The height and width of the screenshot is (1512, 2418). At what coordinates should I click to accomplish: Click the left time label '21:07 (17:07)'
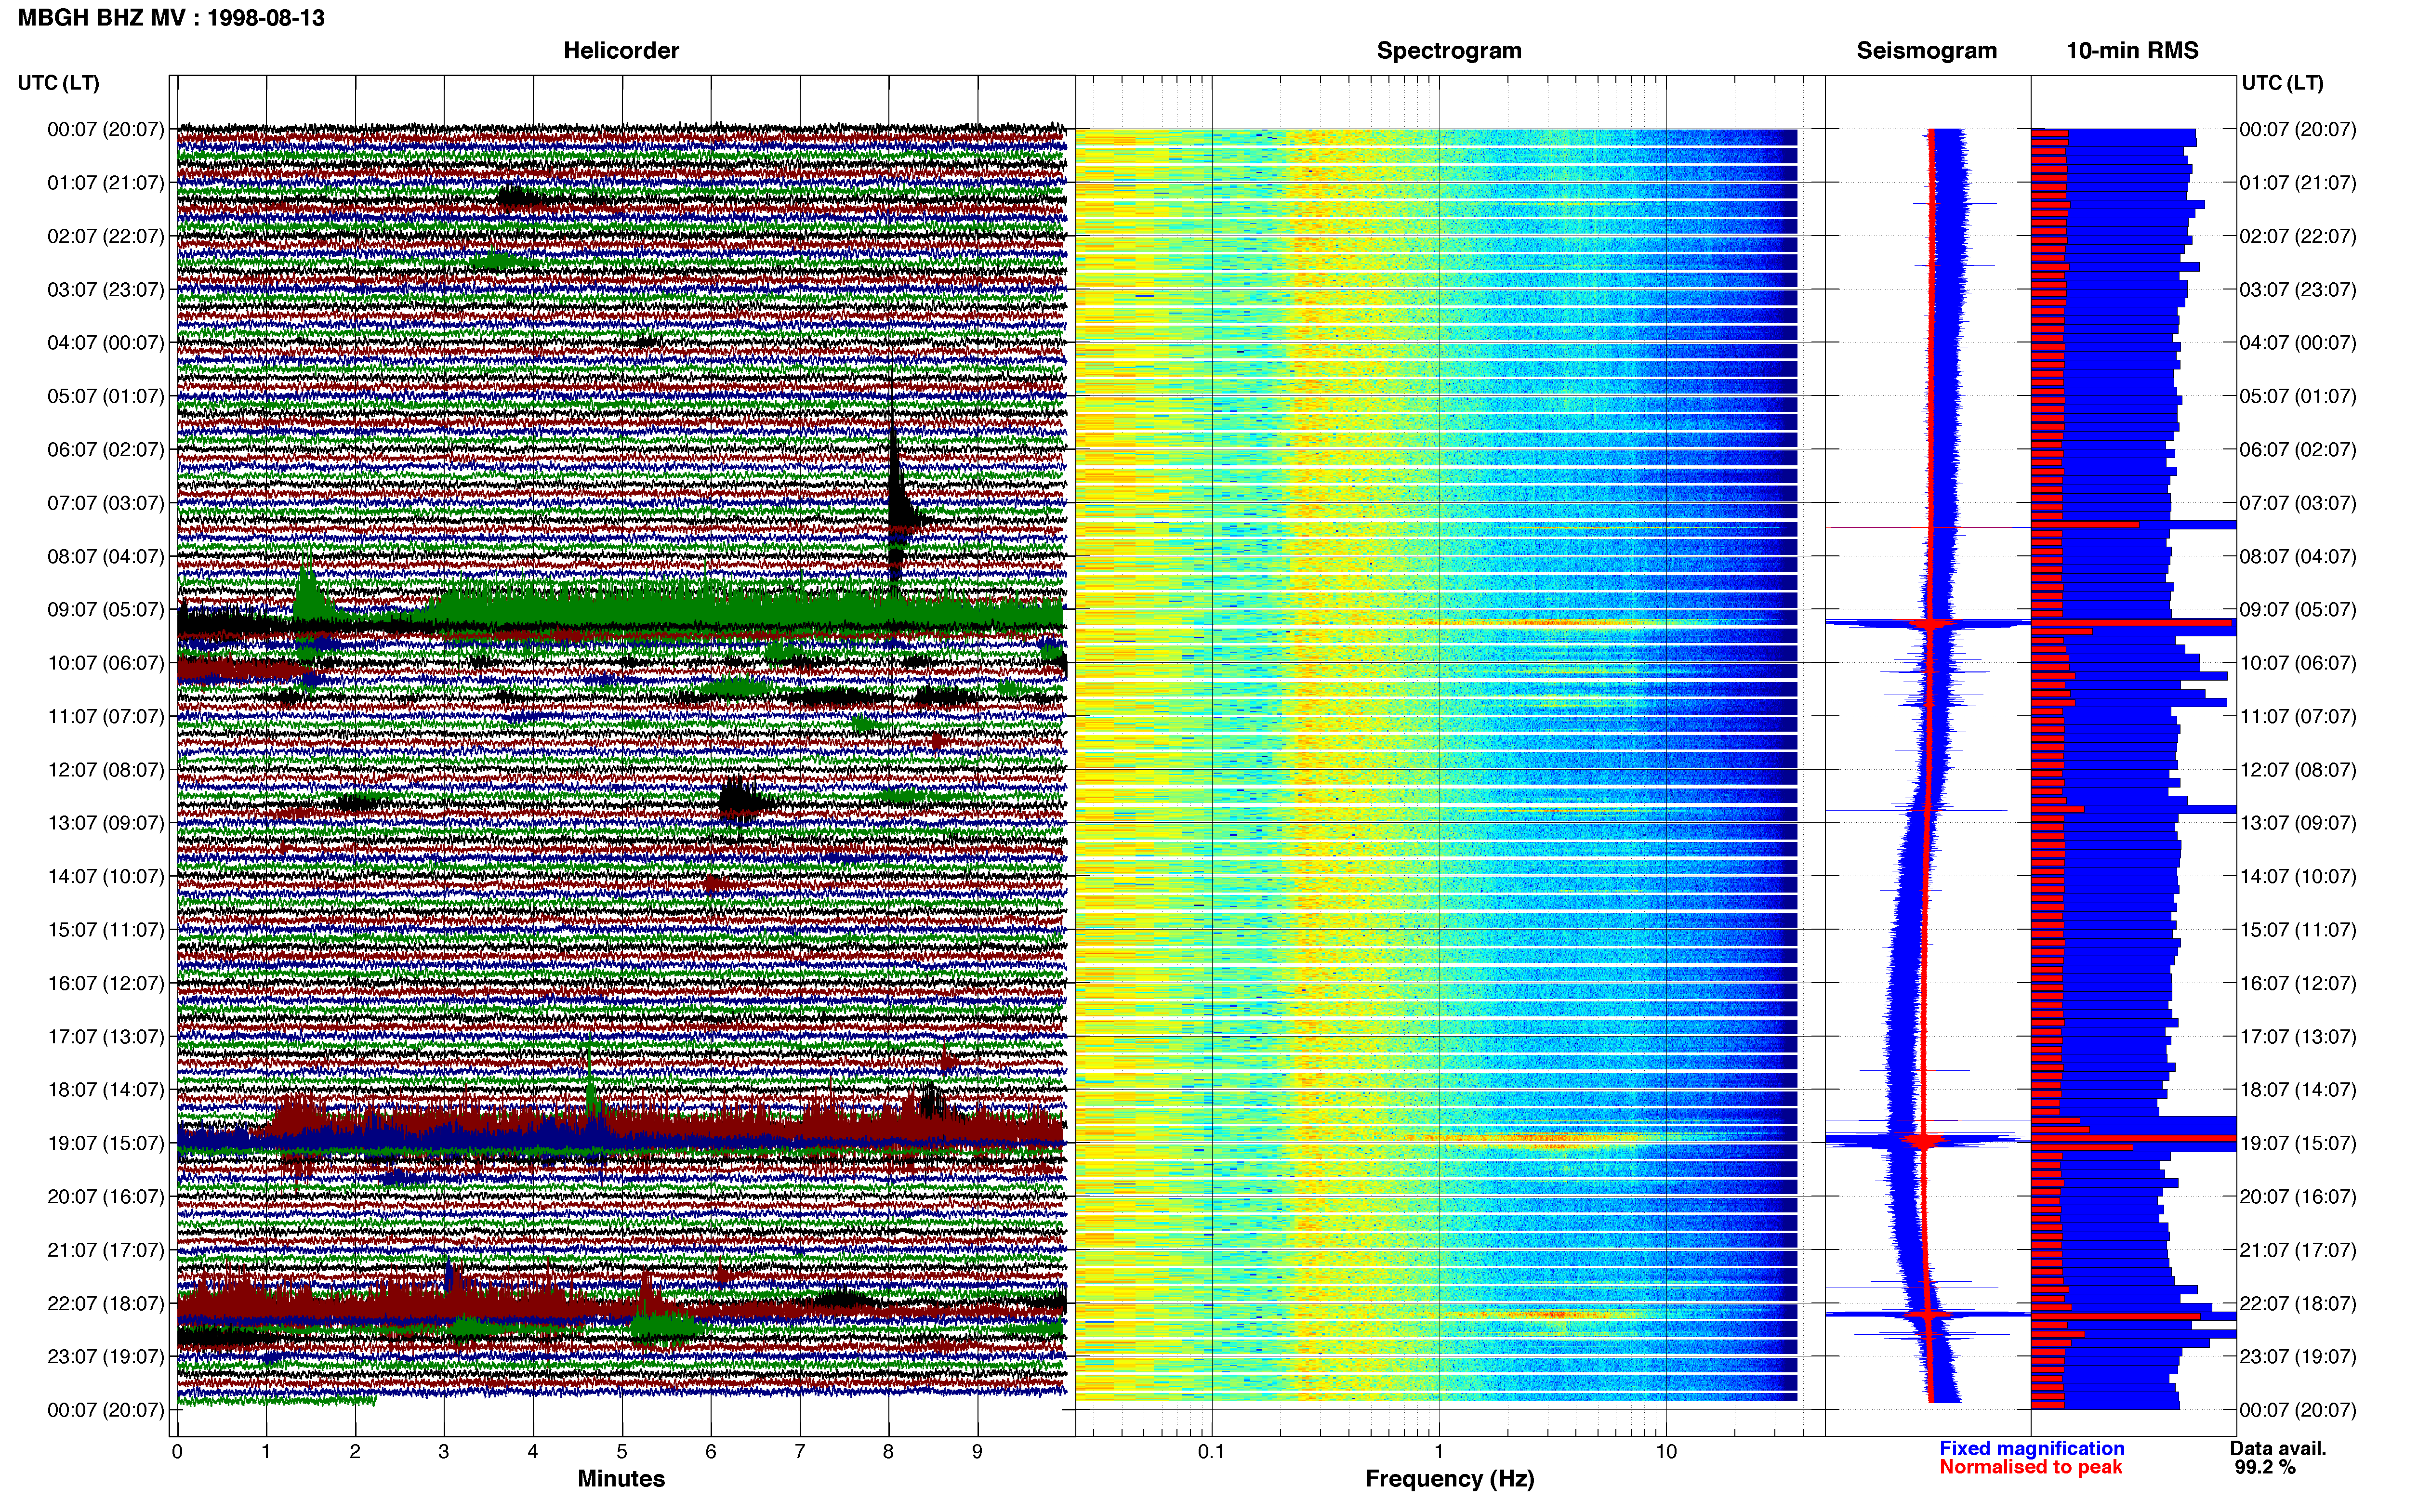(x=105, y=1250)
